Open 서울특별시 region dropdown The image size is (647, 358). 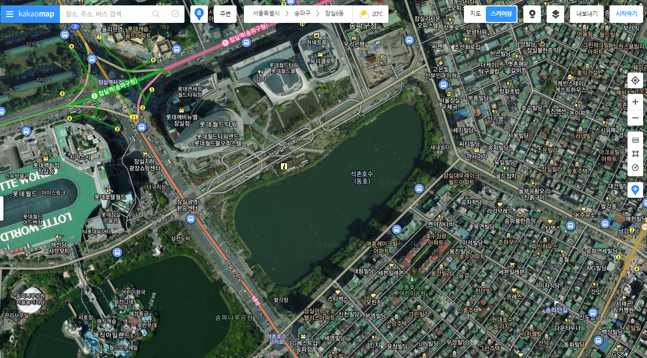pos(266,14)
